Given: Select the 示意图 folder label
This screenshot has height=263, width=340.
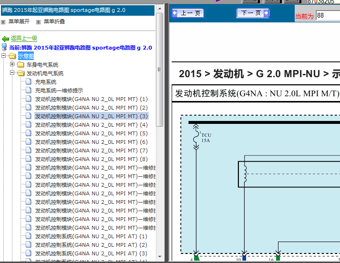Looking at the screenshot, I should coord(26,56).
